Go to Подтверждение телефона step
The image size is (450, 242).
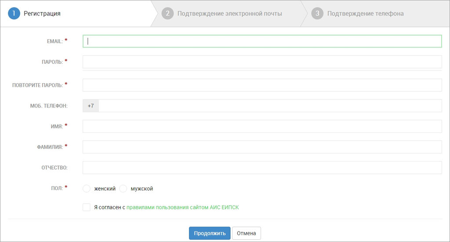(375, 14)
